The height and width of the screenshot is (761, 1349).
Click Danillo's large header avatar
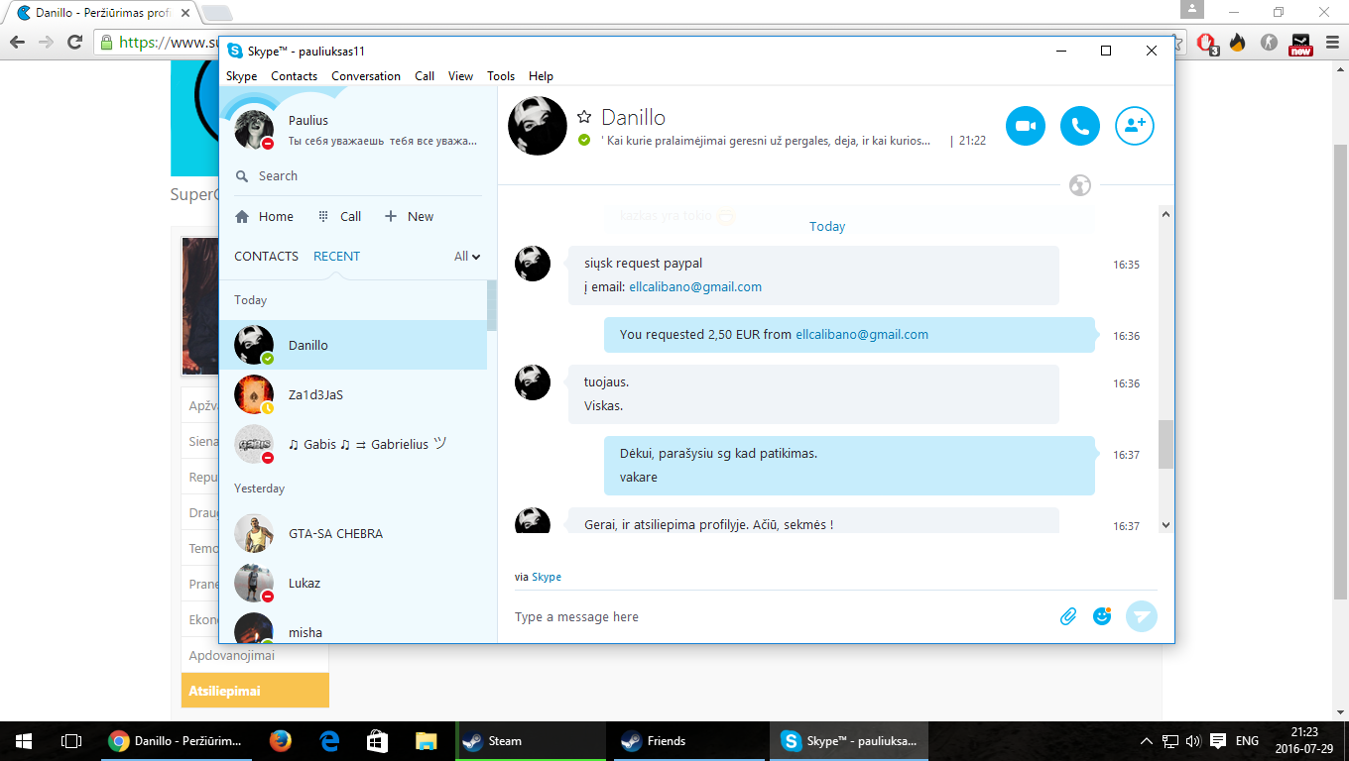pyautogui.click(x=538, y=126)
